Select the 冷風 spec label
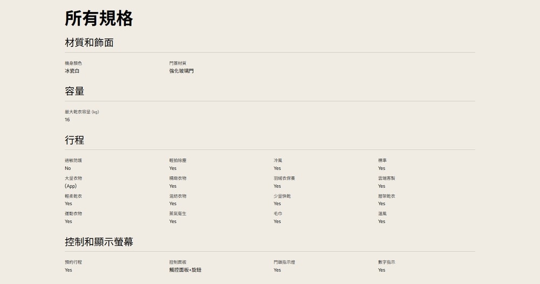Image resolution: width=540 pixels, height=284 pixels. [278, 160]
